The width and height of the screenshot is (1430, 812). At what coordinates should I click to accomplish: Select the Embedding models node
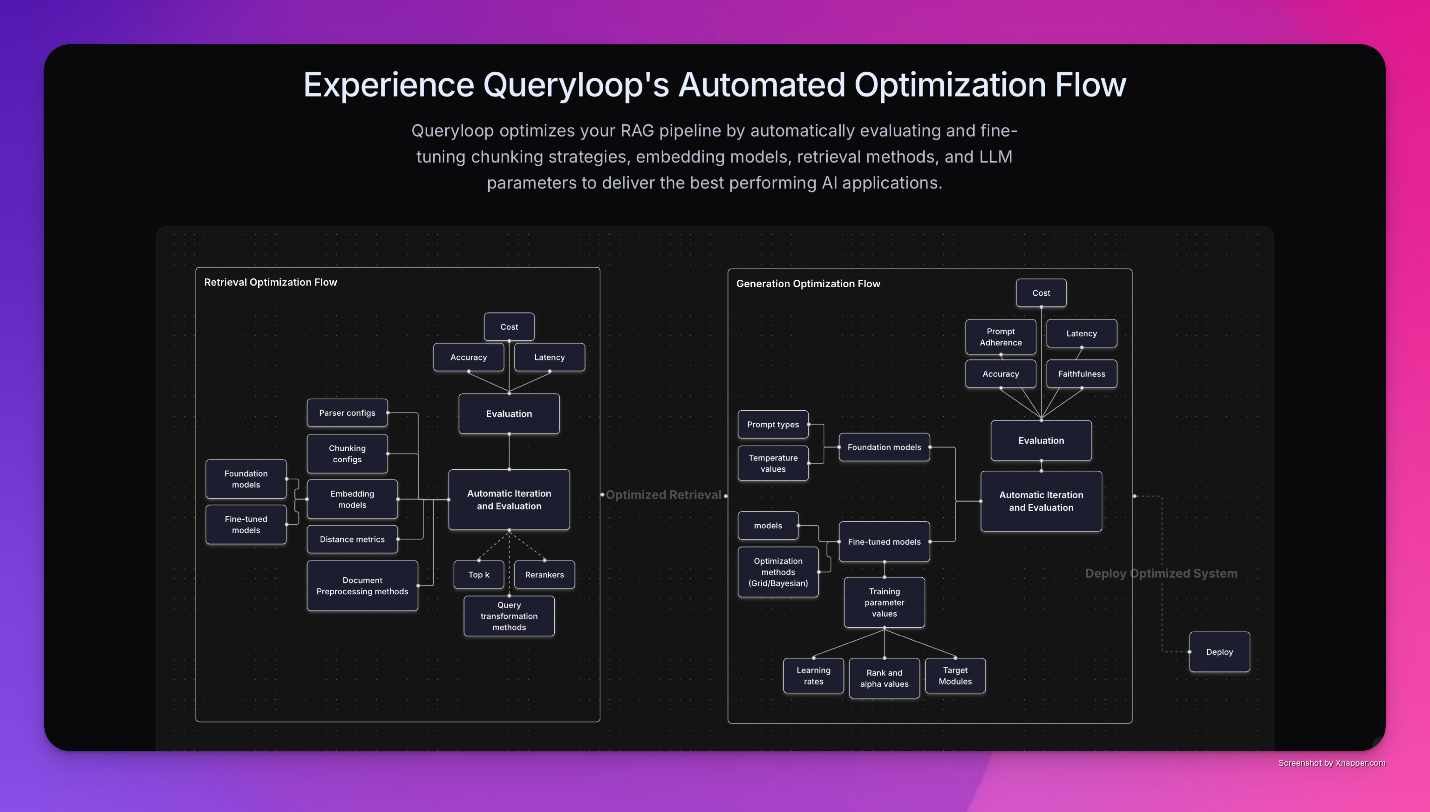tap(352, 499)
